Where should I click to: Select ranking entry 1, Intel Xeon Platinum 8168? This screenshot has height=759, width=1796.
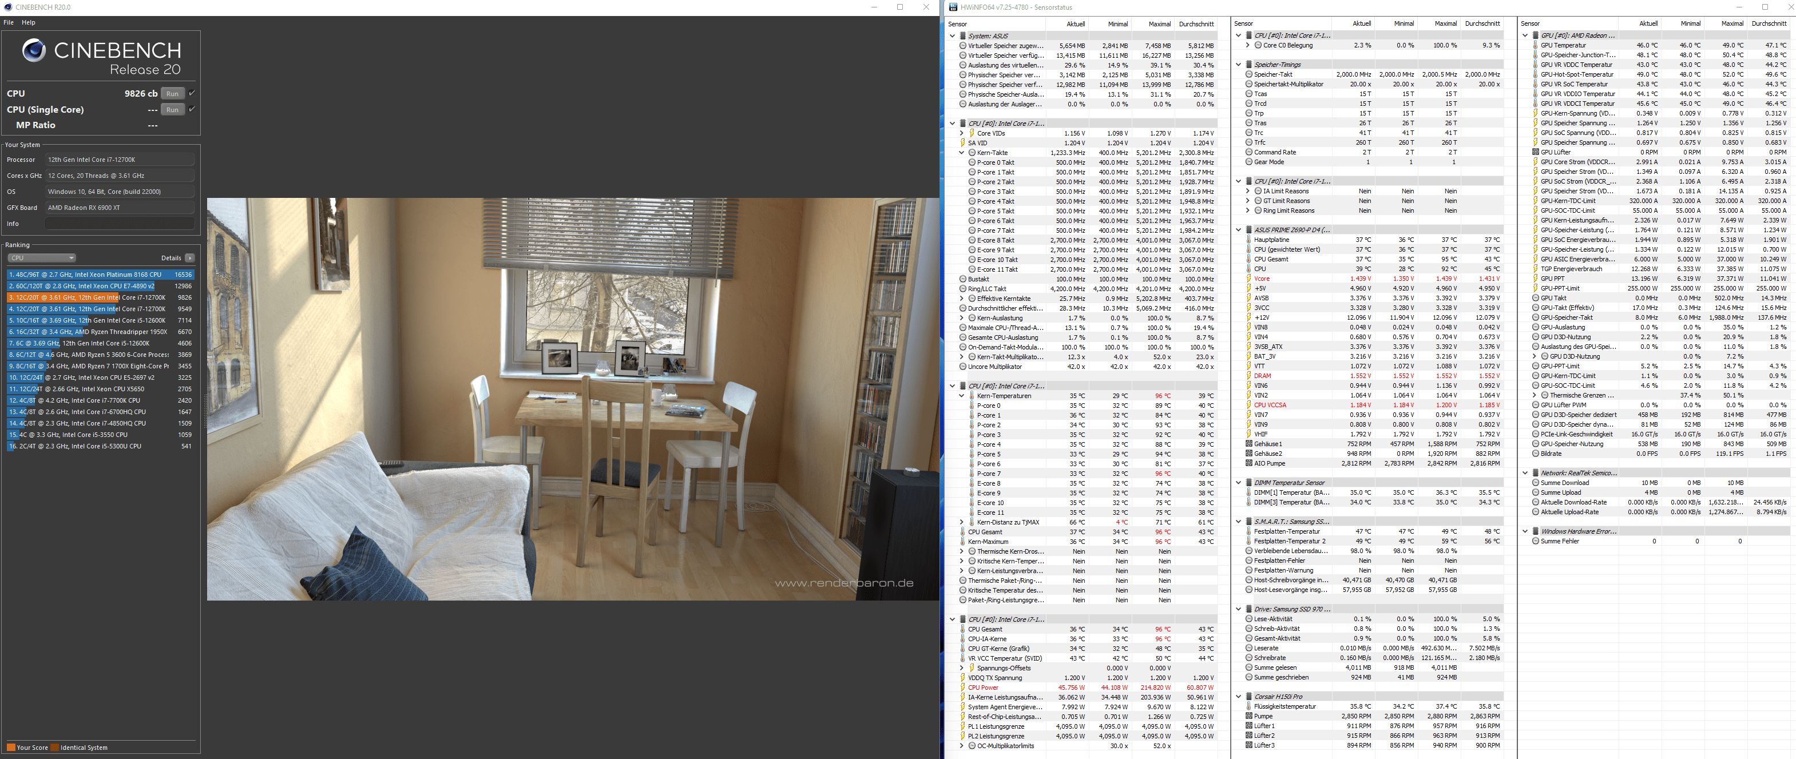tap(100, 275)
